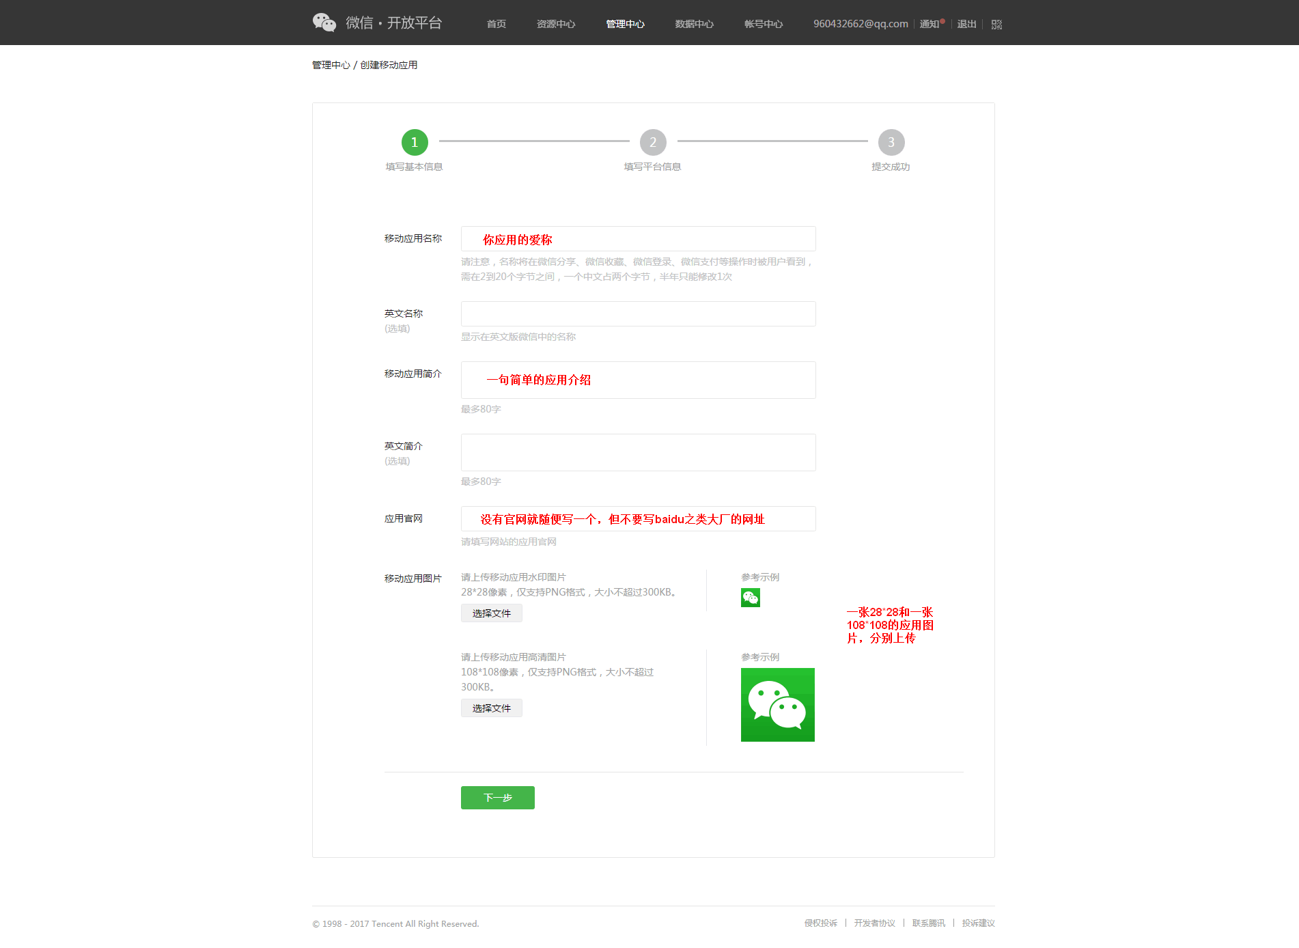1299x948 pixels.
Task: Click step 2 circle 填写平台信息
Action: click(653, 142)
